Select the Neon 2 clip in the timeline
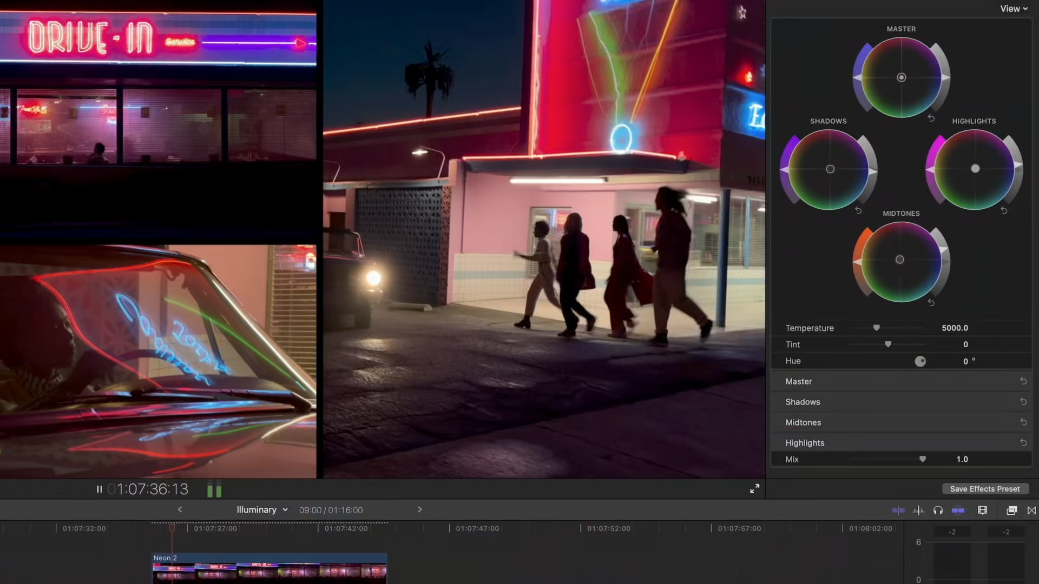This screenshot has width=1039, height=584. [x=269, y=568]
